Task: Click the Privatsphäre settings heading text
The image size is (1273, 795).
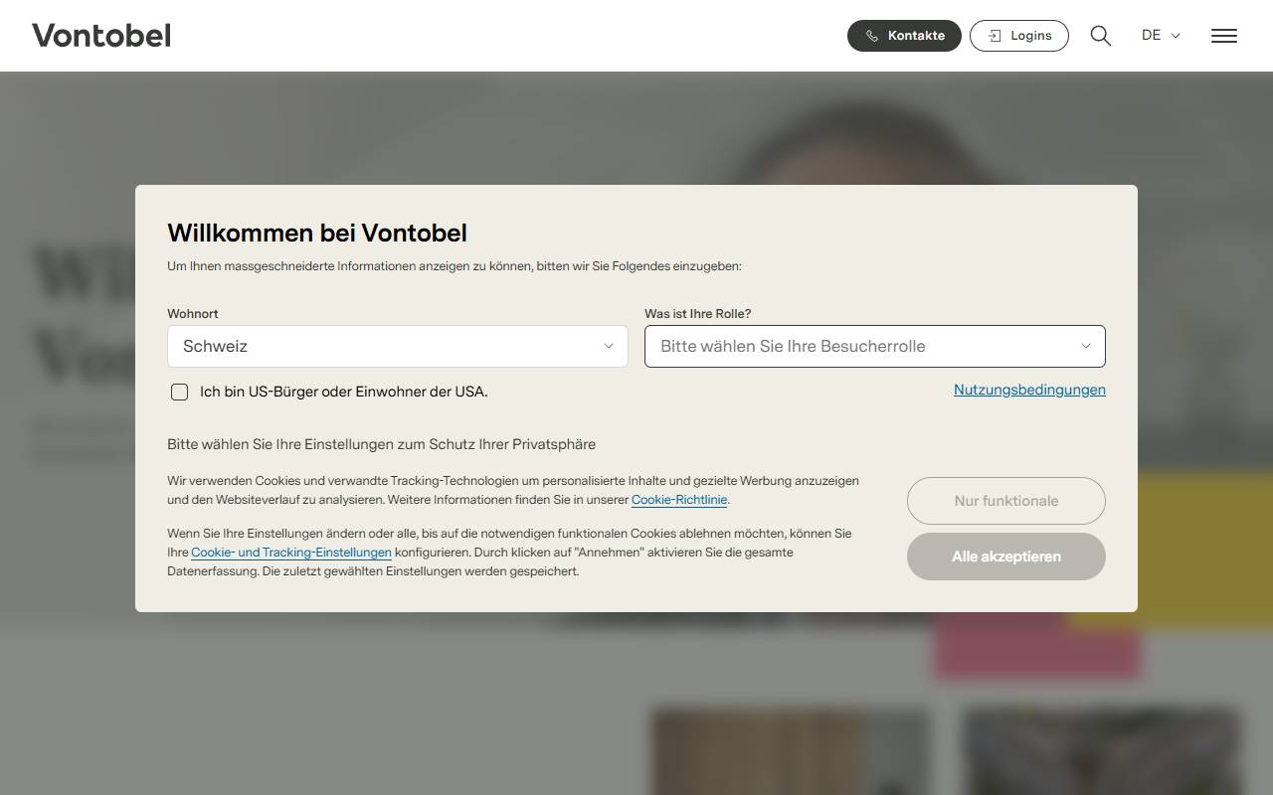Action: [382, 444]
